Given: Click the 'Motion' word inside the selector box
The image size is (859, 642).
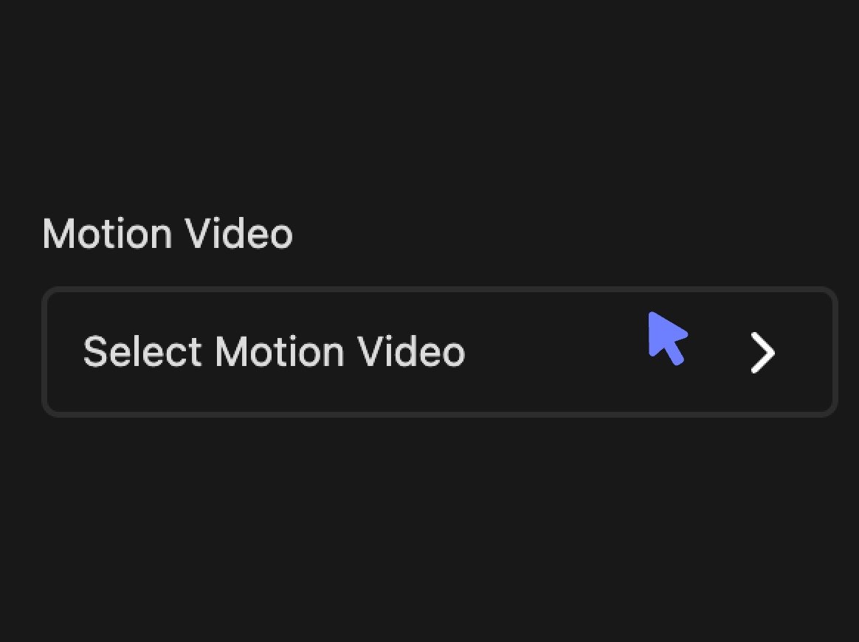Looking at the screenshot, I should [280, 352].
